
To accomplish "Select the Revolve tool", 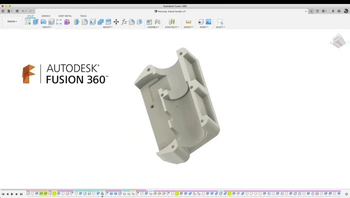I will [43, 22].
